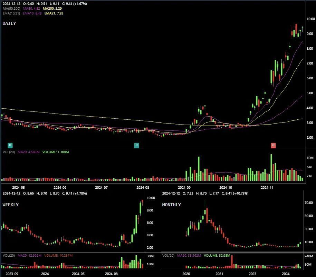Click the 2024-07 date label on daily axis
Screen dimensions: 316x277
(102, 187)
